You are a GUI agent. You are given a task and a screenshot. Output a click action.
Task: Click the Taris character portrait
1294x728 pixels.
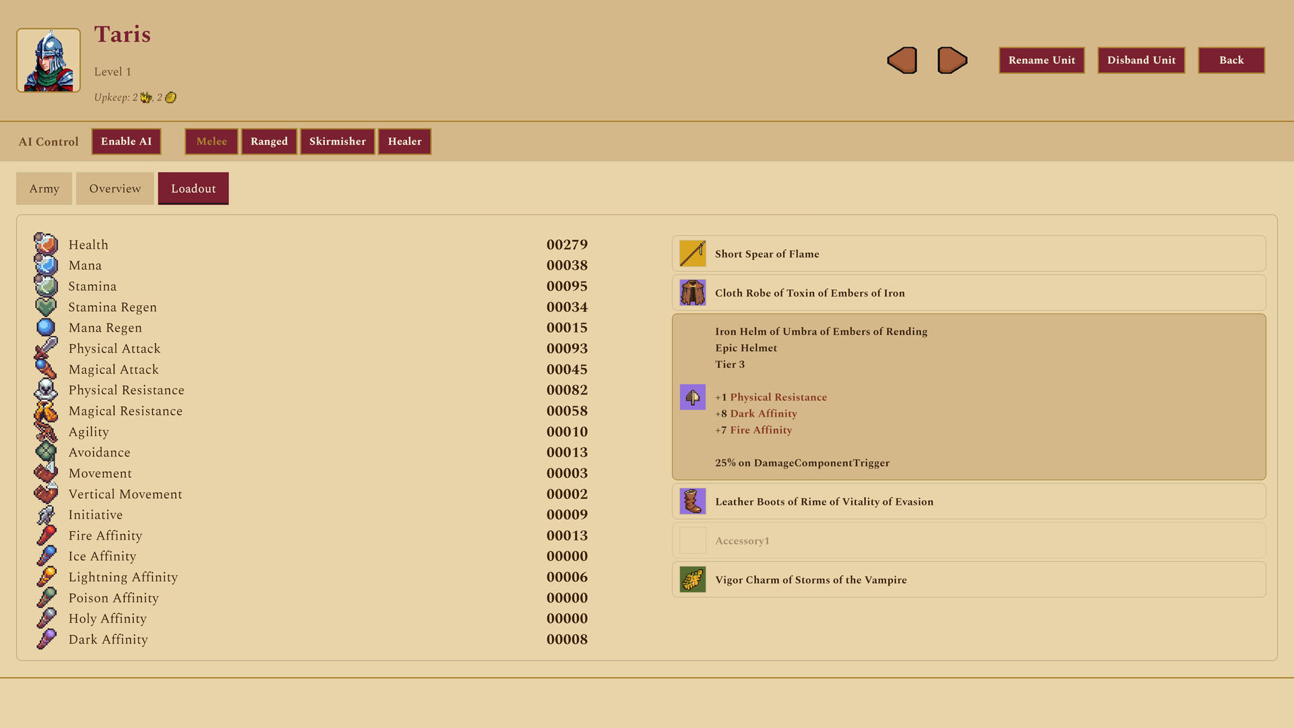pyautogui.click(x=49, y=60)
